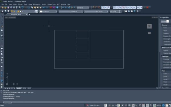The height and width of the screenshot is (107, 171).
Task: Click the round icon near top of left toolbar
Action: click(x=2, y=30)
